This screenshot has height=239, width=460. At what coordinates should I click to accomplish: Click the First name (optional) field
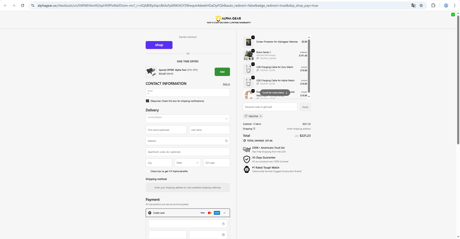coord(166,130)
